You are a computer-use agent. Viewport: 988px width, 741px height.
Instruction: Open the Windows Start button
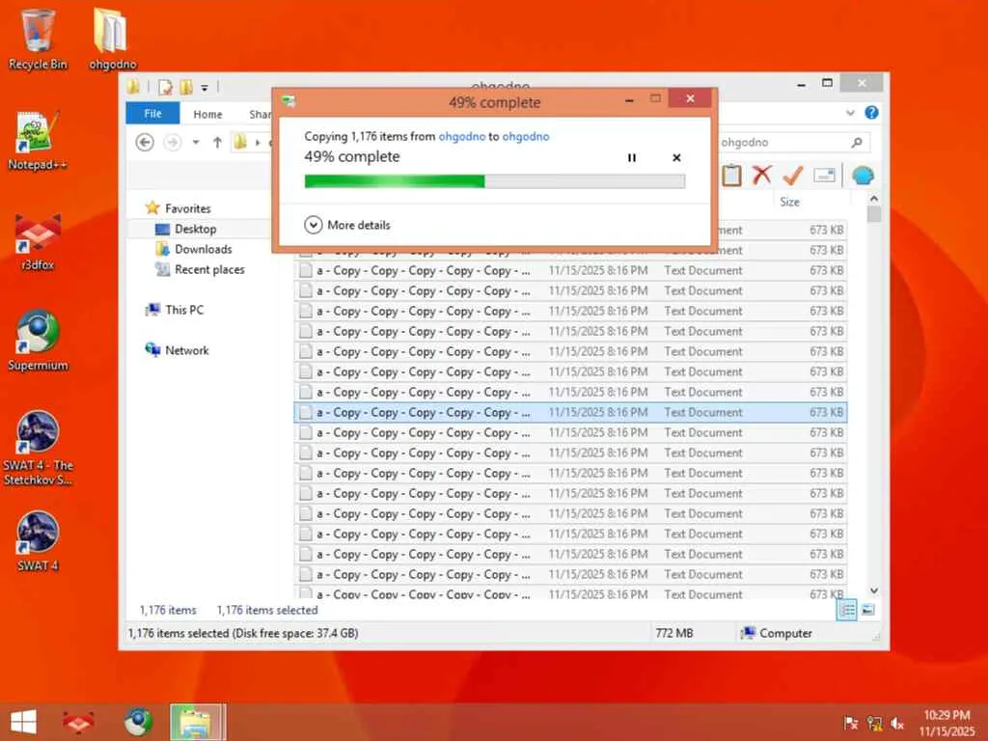point(23,722)
